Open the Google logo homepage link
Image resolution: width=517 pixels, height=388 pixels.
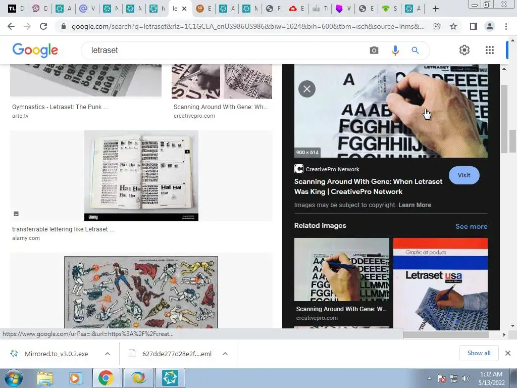point(35,50)
